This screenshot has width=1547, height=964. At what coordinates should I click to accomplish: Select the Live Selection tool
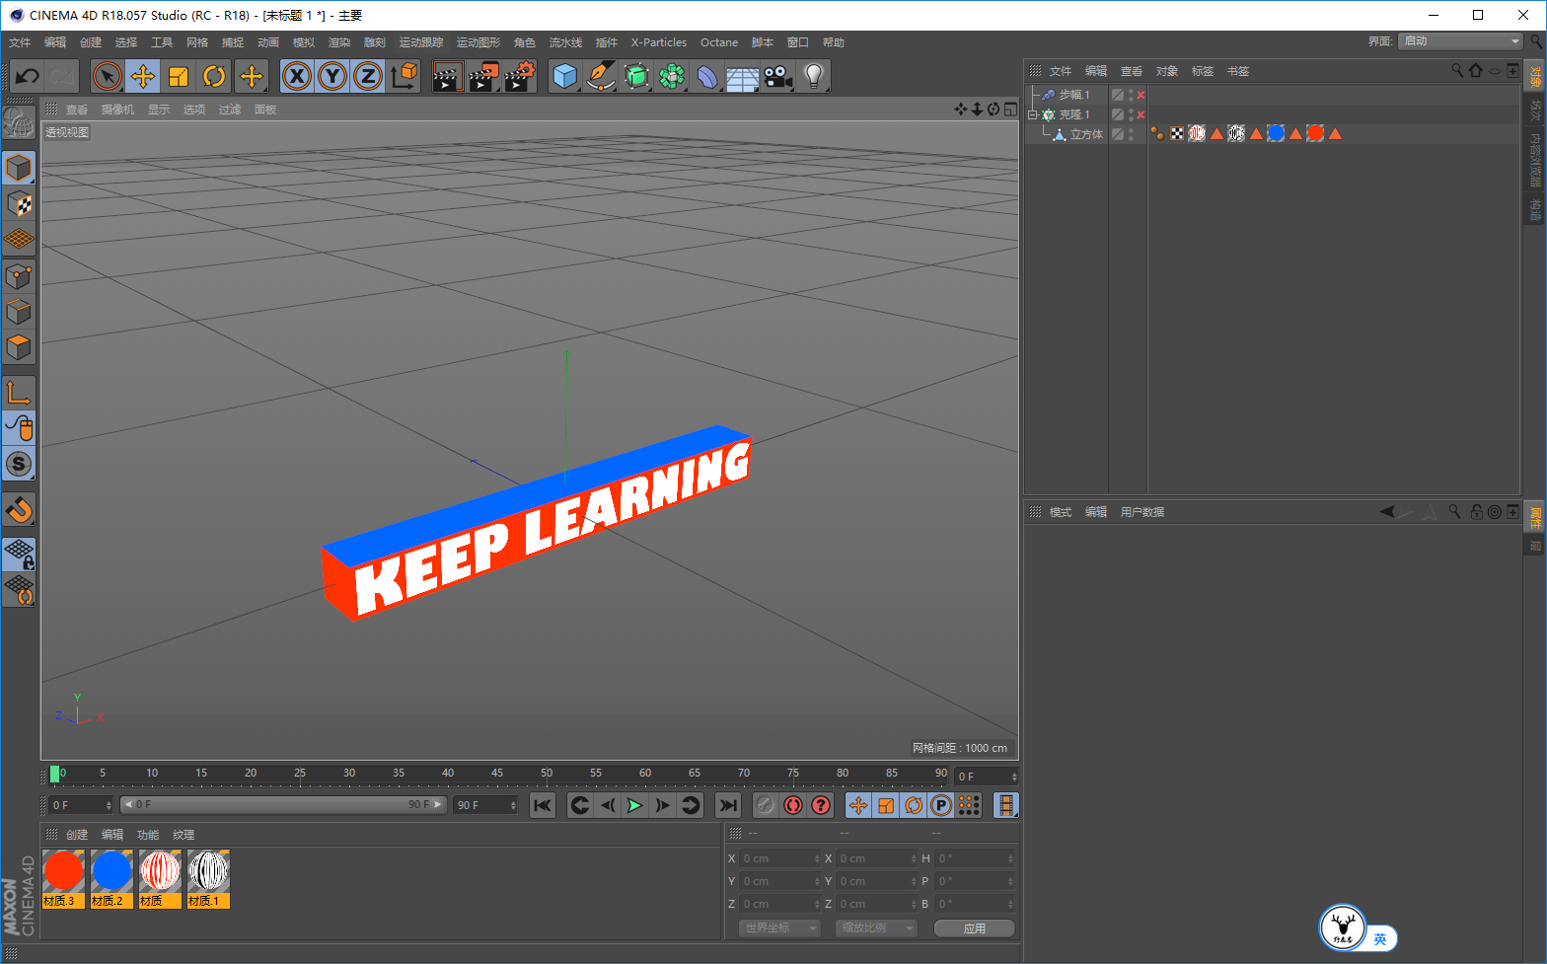(108, 76)
